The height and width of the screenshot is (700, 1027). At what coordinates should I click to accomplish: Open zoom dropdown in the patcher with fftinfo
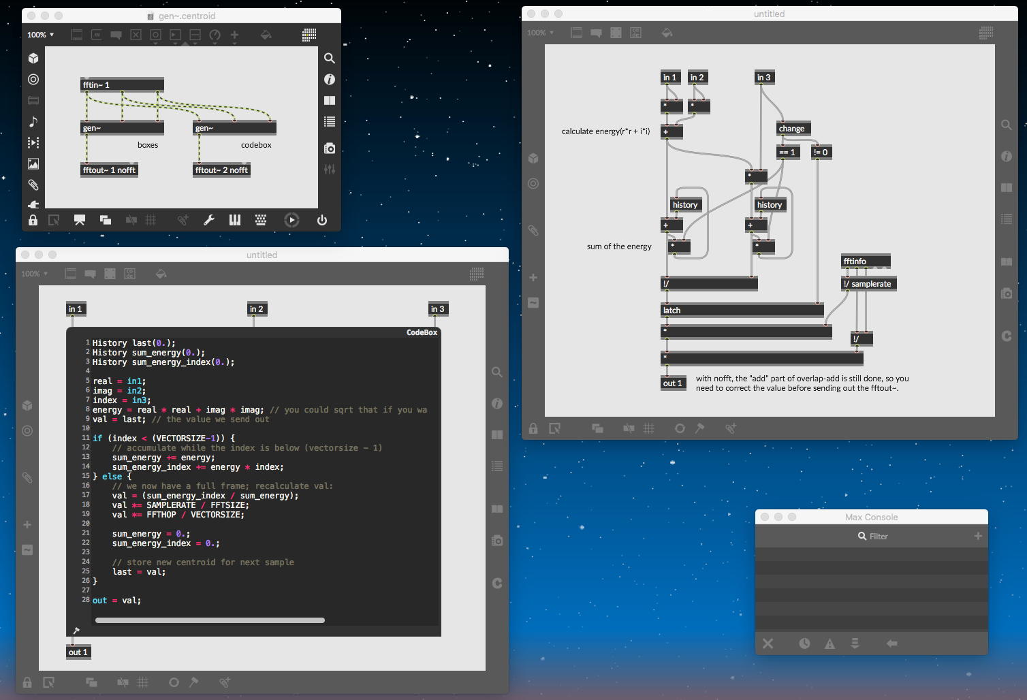pos(541,33)
